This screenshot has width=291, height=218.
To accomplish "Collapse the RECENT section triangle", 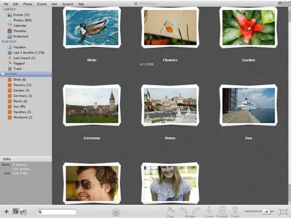I will 3,42.
